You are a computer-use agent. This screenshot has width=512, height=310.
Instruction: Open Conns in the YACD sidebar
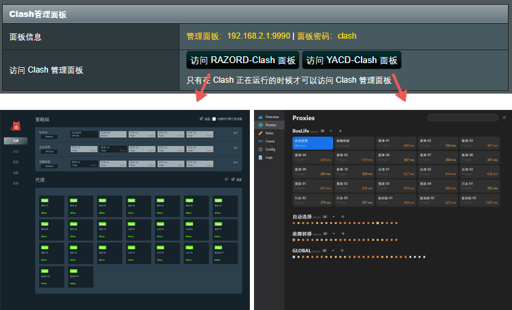(270, 141)
